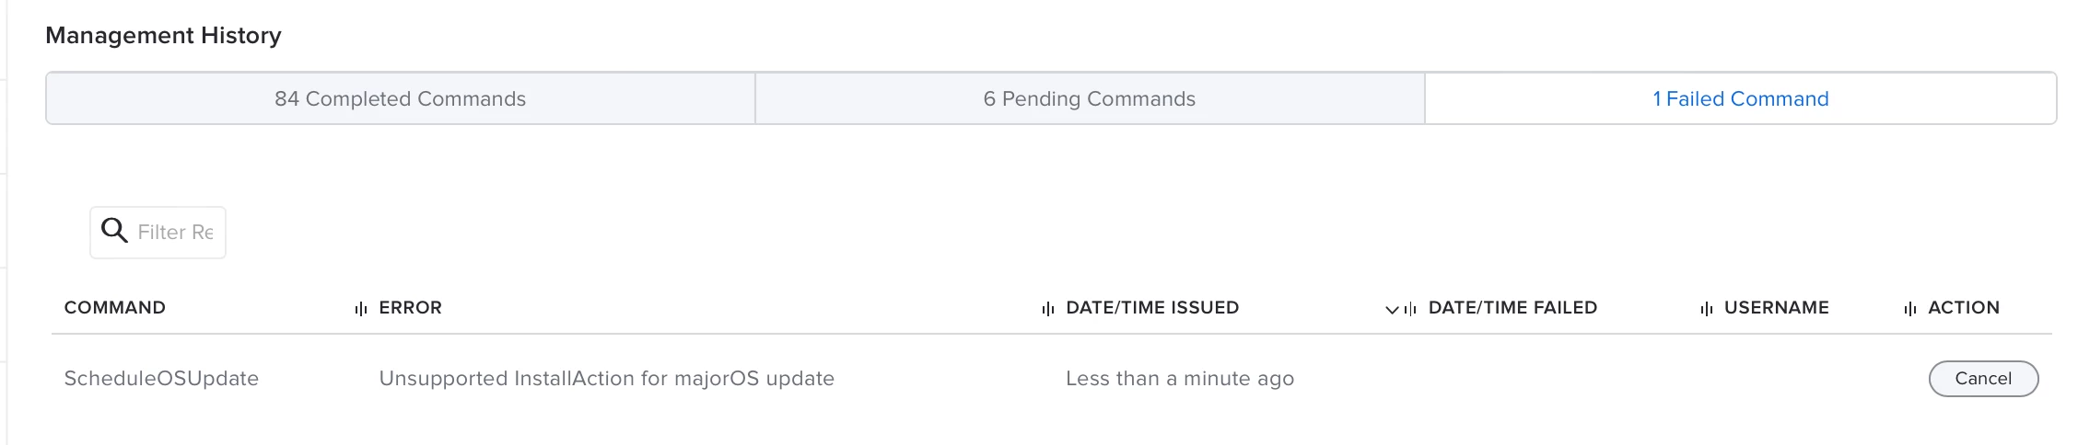Click the divider icon before ACTION
Image resolution: width=2078 pixels, height=445 pixels.
click(1910, 309)
